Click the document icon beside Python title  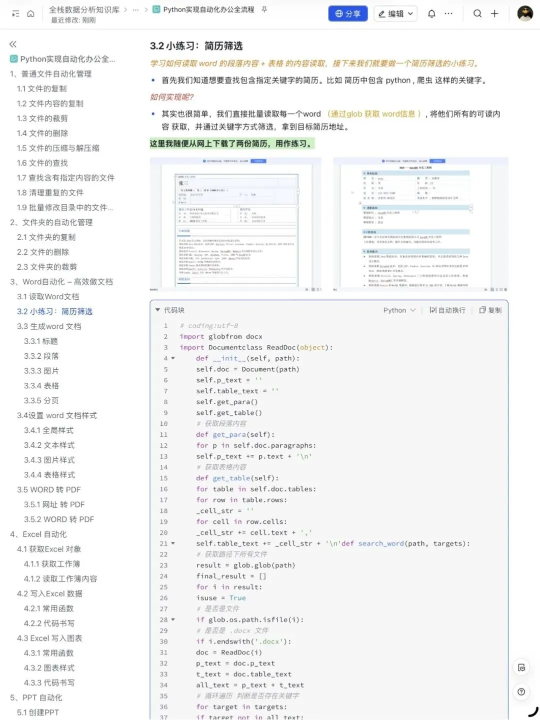coord(156,10)
